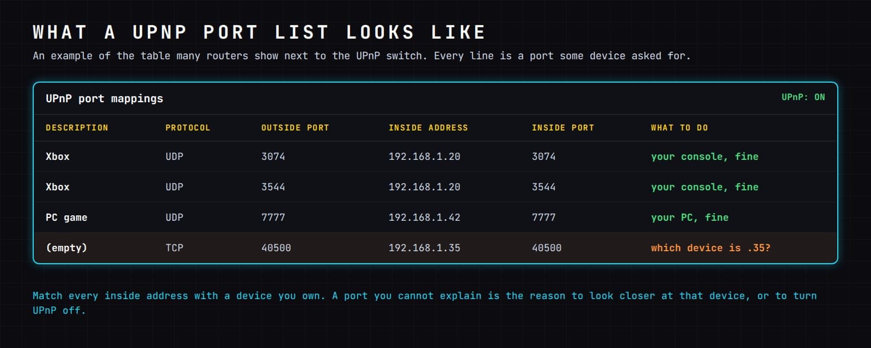Click the subtitle beginning "An example of the table"
871x348 pixels.
click(361, 56)
